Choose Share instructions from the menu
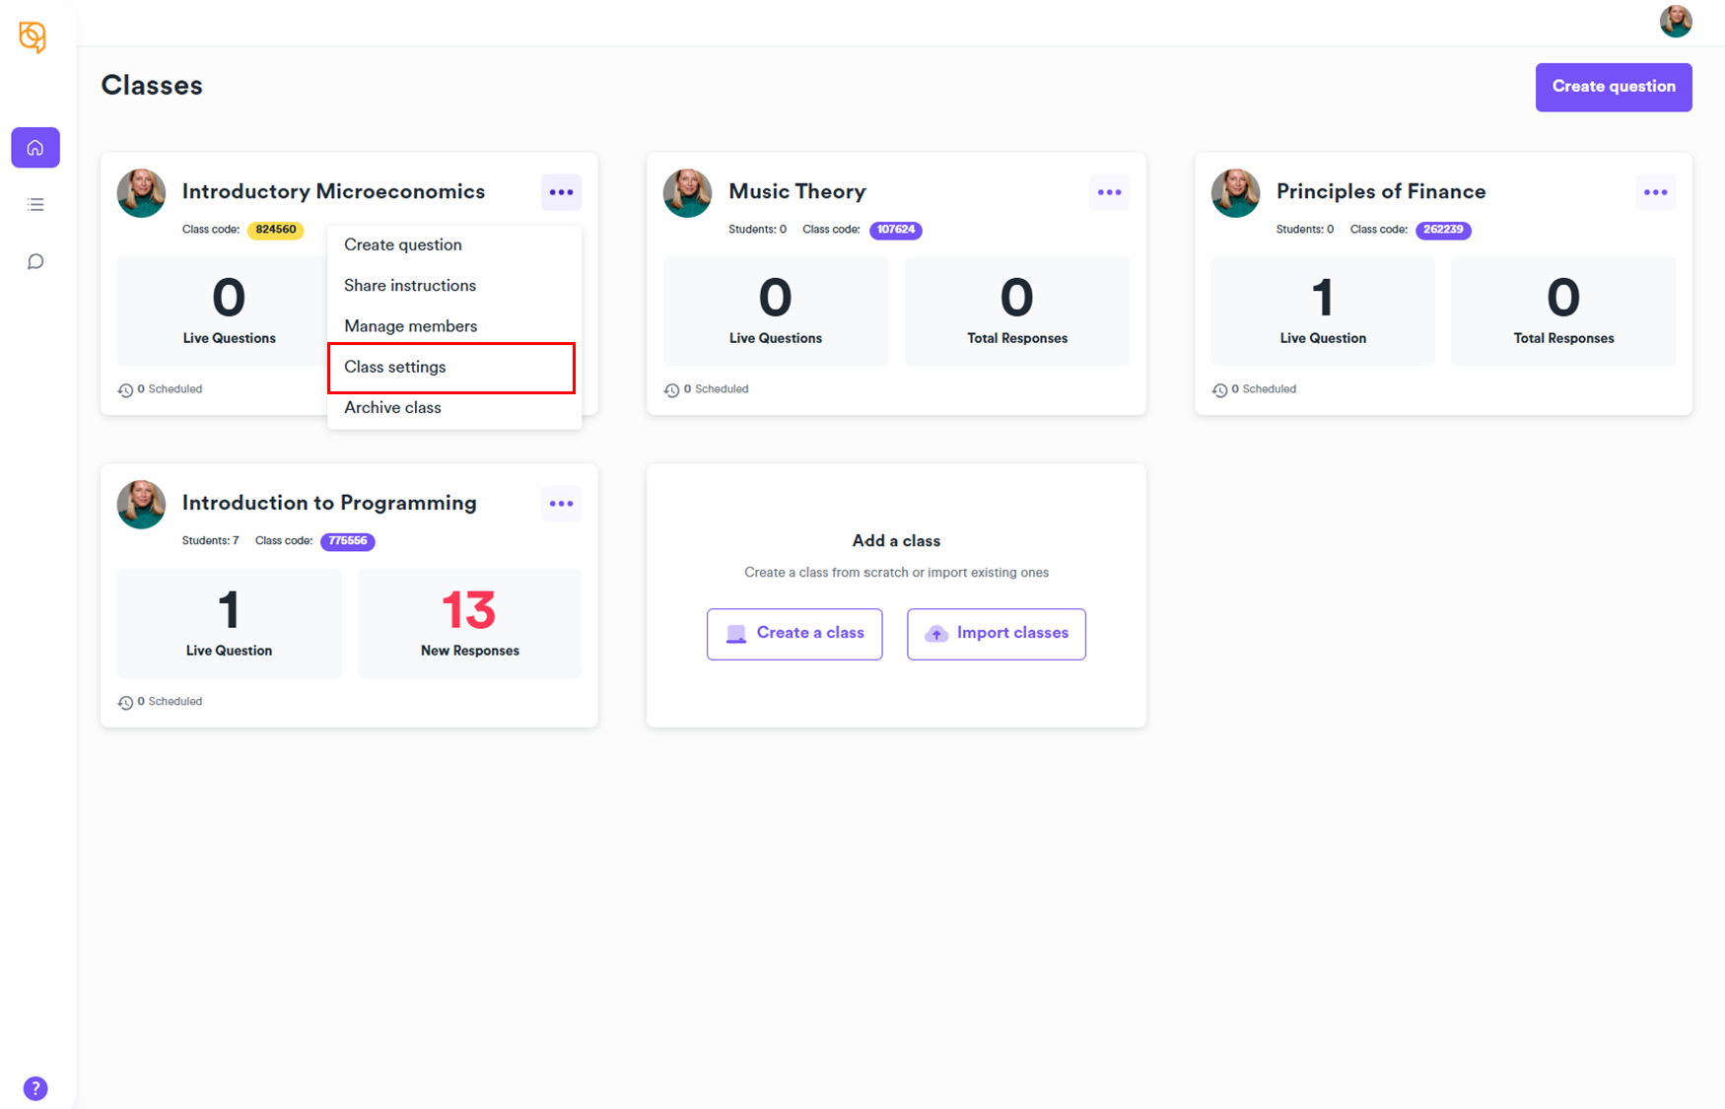This screenshot has width=1725, height=1109. (x=409, y=286)
